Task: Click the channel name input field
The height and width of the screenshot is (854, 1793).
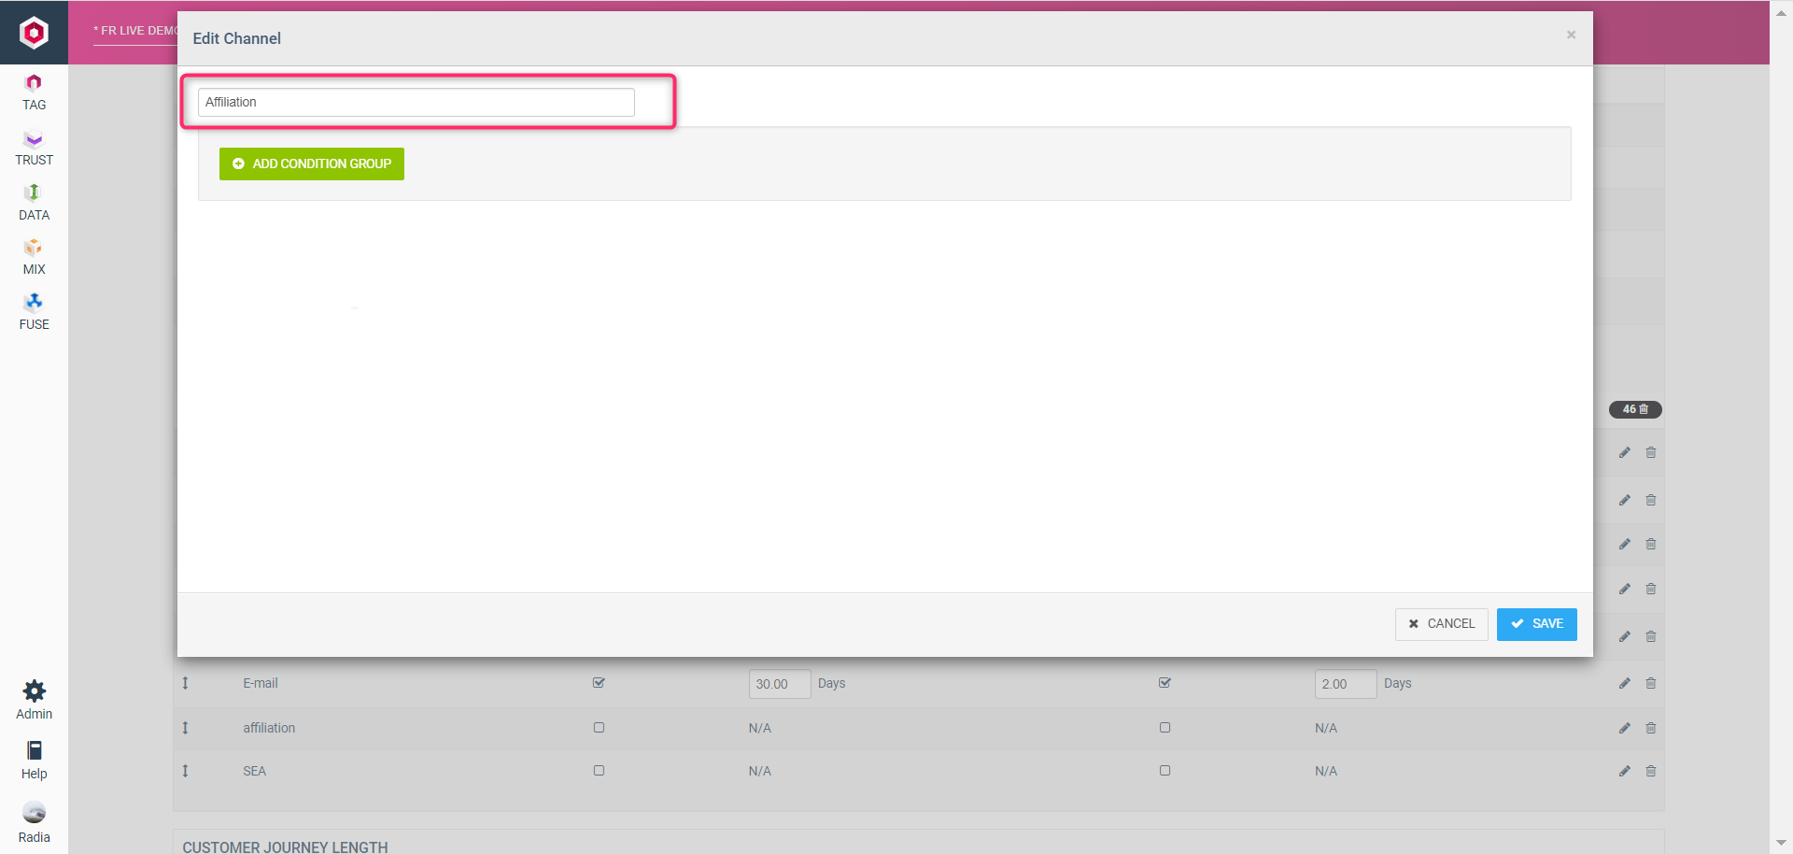Action: click(x=416, y=103)
